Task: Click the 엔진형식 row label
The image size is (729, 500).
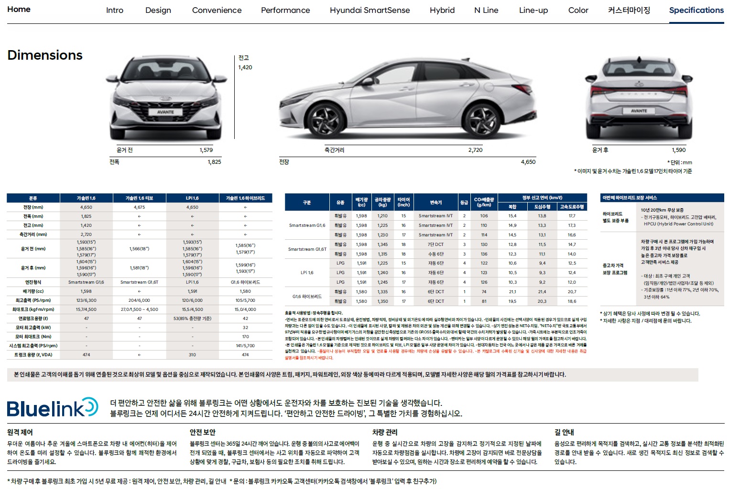Action: 33,282
